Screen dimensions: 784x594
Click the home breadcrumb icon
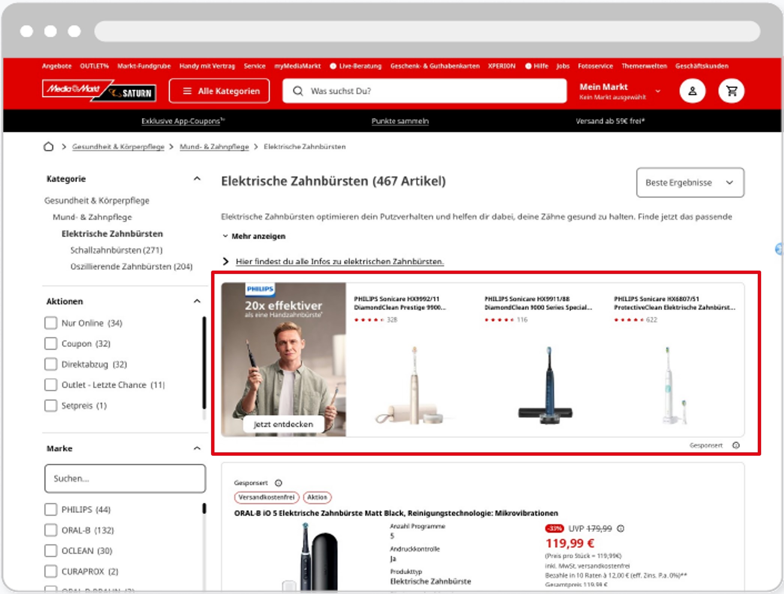point(48,147)
